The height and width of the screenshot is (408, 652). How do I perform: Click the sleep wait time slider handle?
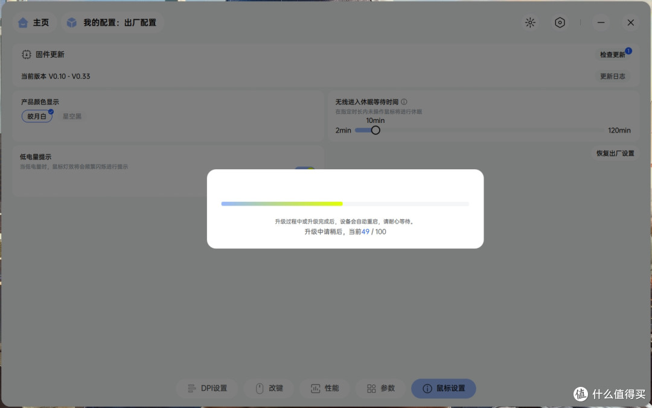(376, 130)
